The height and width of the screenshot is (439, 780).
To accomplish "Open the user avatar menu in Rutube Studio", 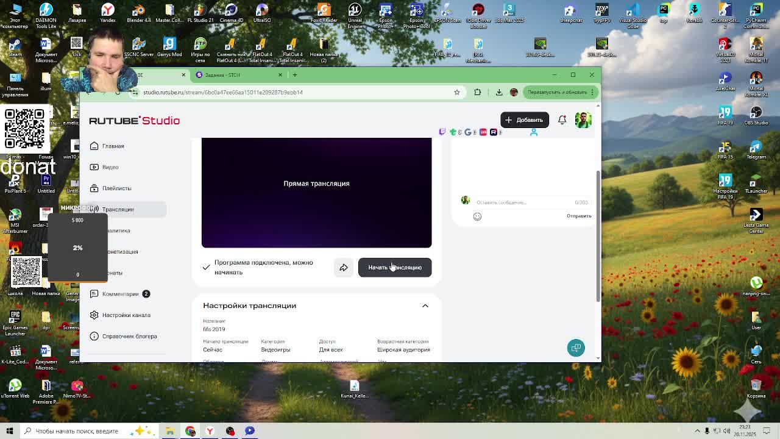I will click(583, 120).
